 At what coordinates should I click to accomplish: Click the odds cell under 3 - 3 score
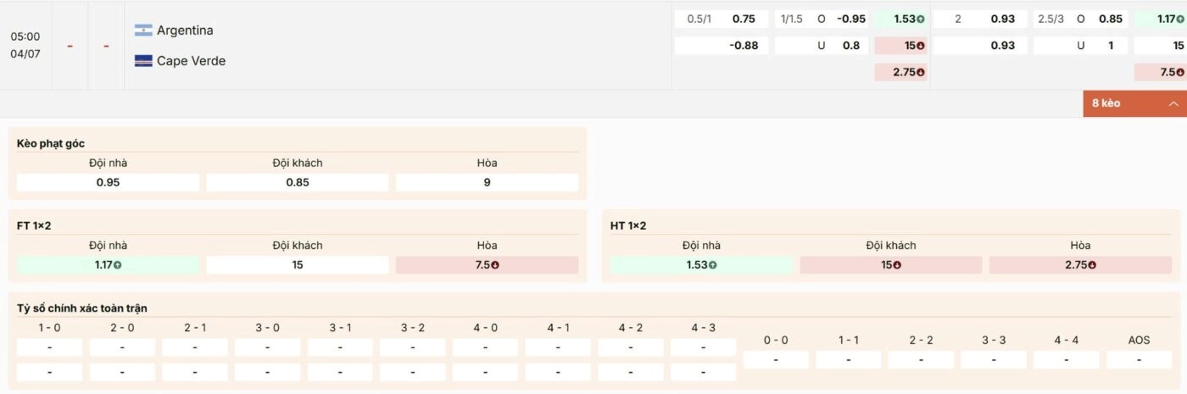click(x=994, y=360)
